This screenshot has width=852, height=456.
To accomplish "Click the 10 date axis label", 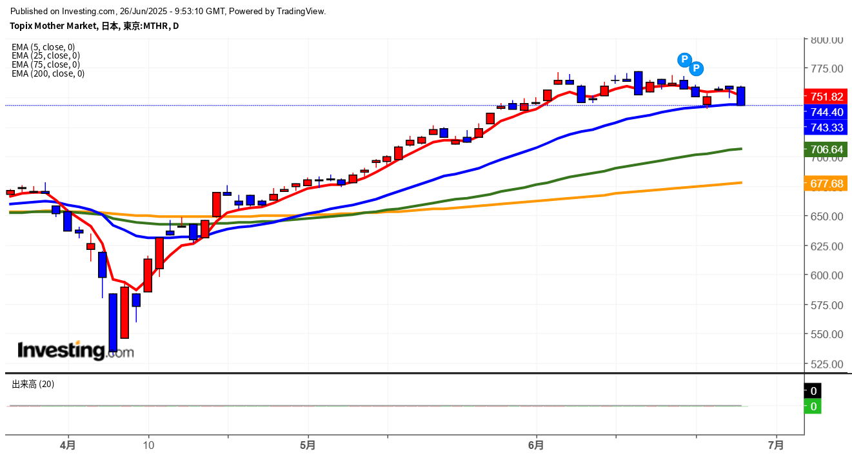I will [148, 445].
